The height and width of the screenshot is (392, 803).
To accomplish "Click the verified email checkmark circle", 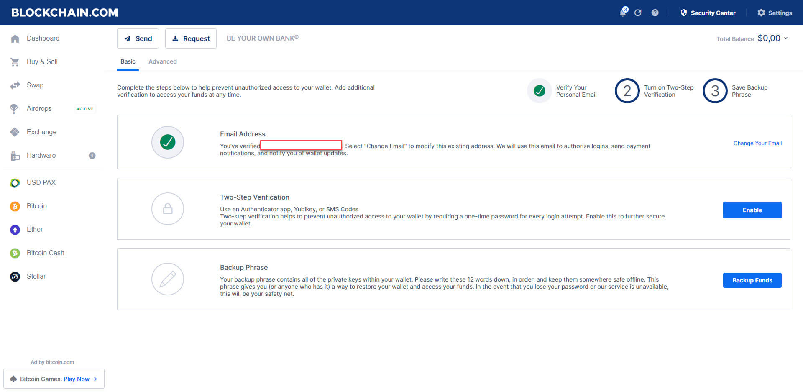I will point(168,142).
